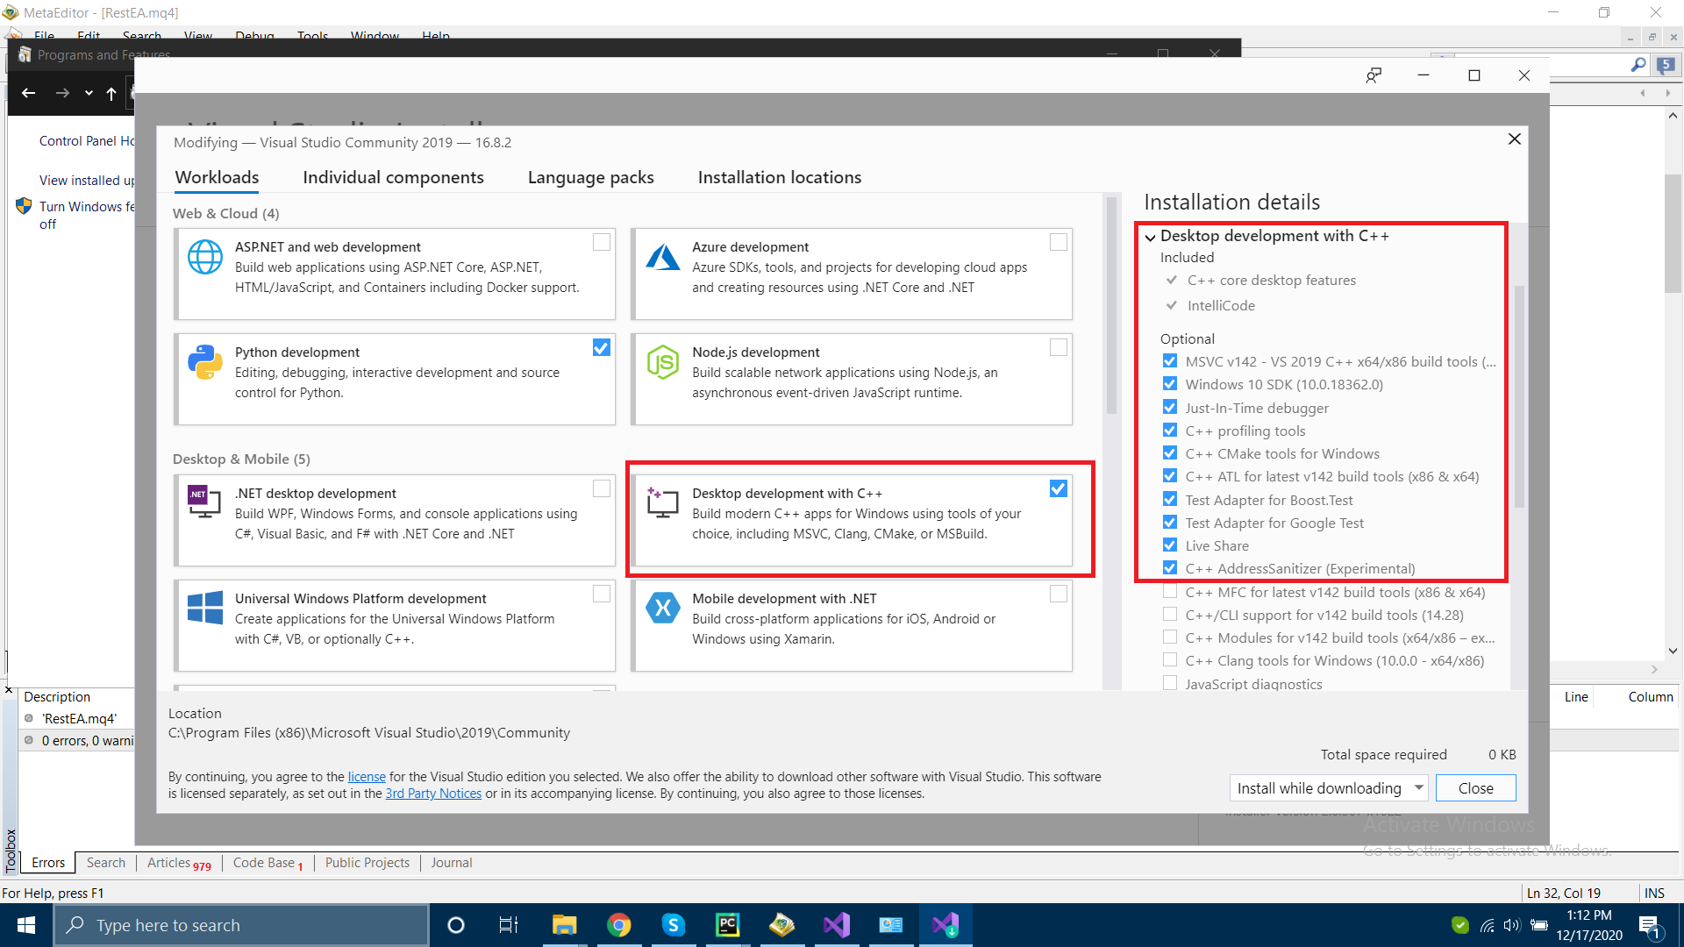Screen dimensions: 1684x947
Task: Select the Azure development icon
Action: coord(663,257)
